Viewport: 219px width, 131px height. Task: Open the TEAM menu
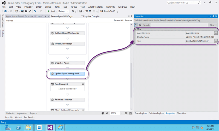click(x=57, y=7)
